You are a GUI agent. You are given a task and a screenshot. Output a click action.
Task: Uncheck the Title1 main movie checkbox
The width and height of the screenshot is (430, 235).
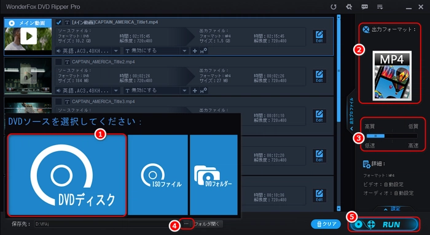58,22
